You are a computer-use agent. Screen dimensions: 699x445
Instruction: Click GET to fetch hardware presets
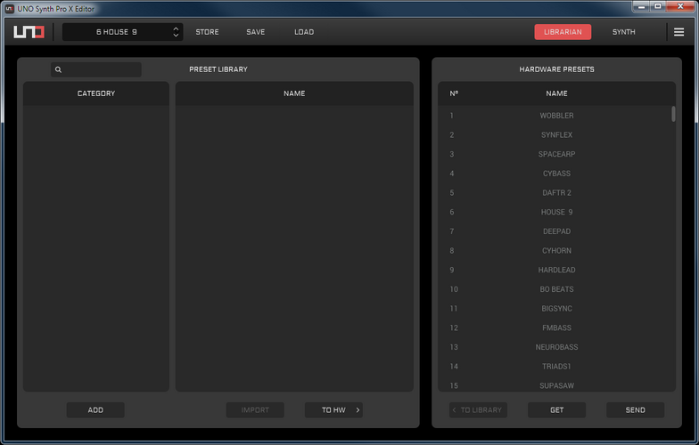pos(556,409)
